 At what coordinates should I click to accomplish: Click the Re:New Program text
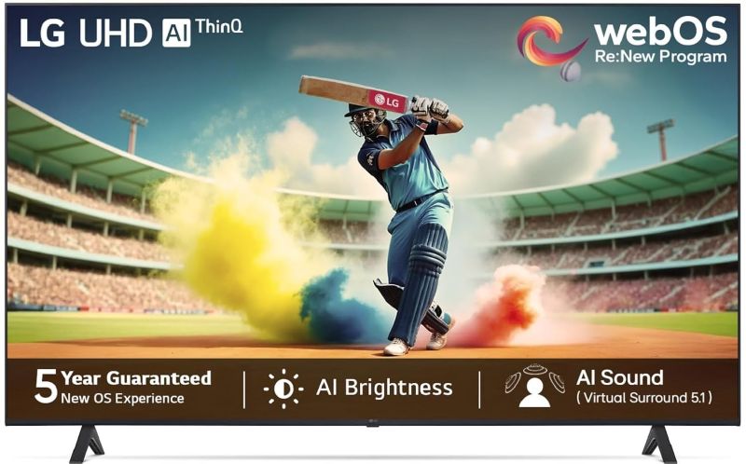[x=661, y=57]
